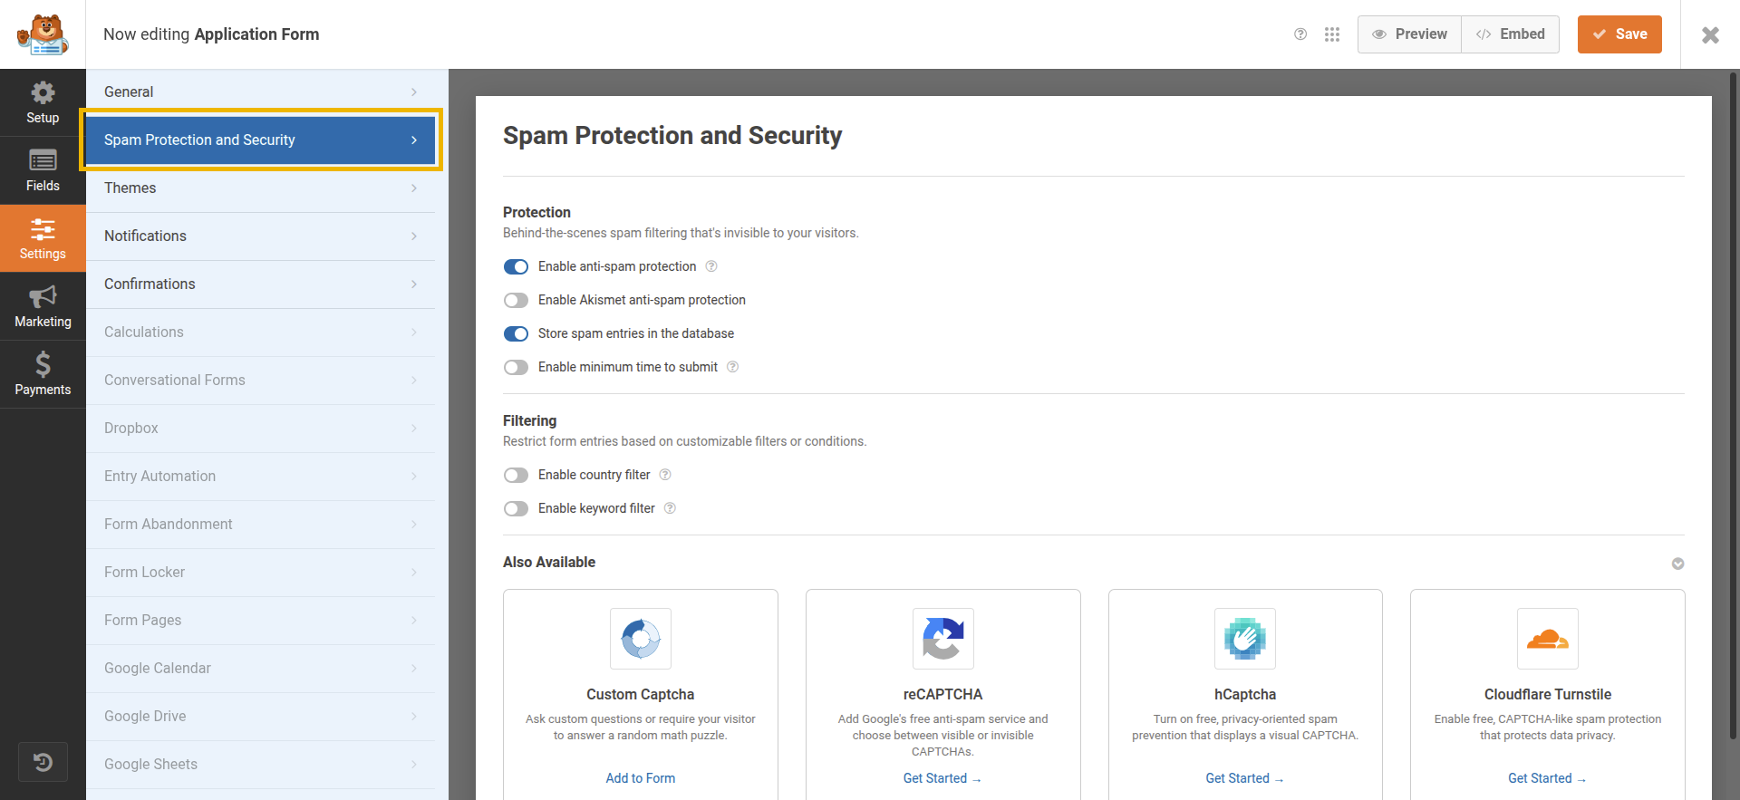Open Themes settings section
The width and height of the screenshot is (1740, 800).
pos(261,188)
